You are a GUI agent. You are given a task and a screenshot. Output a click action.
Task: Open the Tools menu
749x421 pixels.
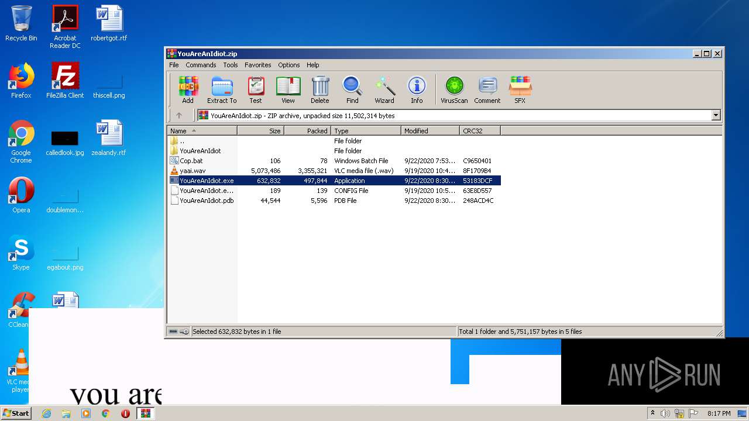pos(231,65)
